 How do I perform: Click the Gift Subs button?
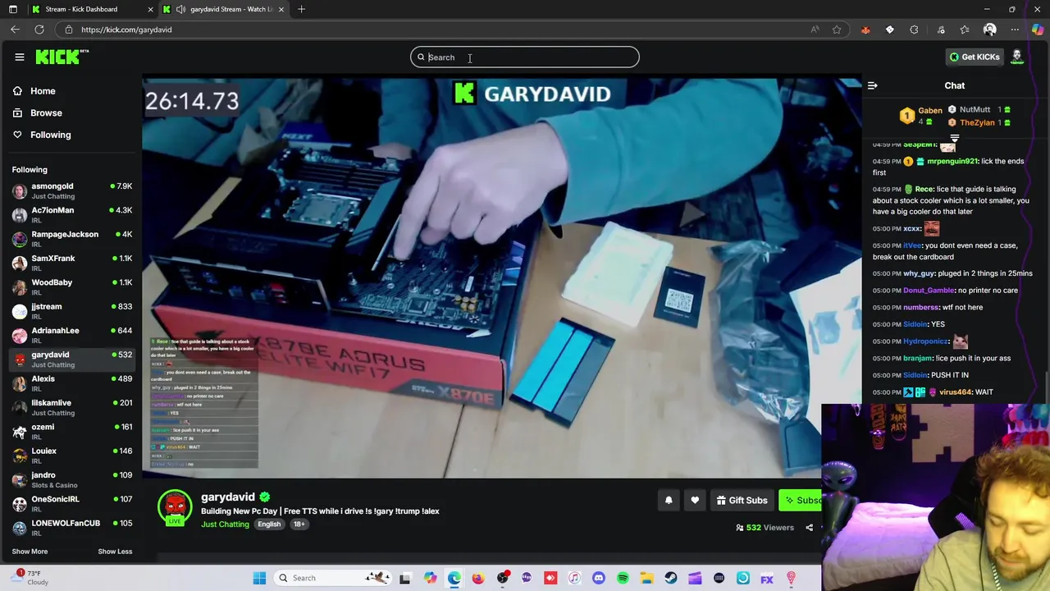click(741, 500)
